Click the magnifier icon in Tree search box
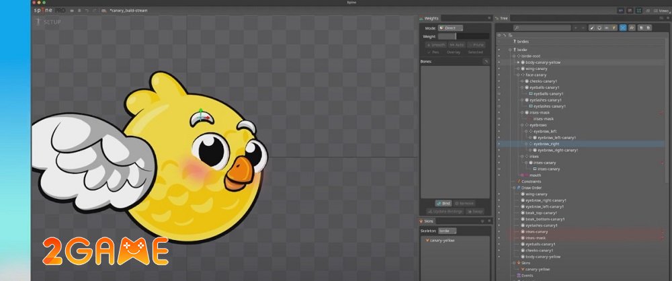672x281 pixels. pyautogui.click(x=516, y=28)
